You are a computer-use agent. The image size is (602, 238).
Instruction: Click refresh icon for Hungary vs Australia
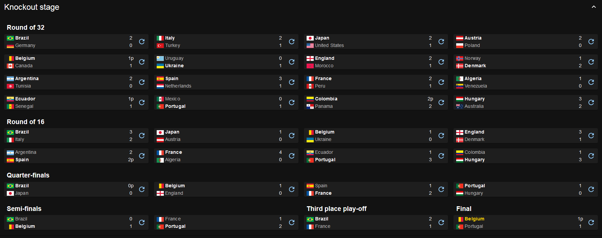(x=591, y=102)
